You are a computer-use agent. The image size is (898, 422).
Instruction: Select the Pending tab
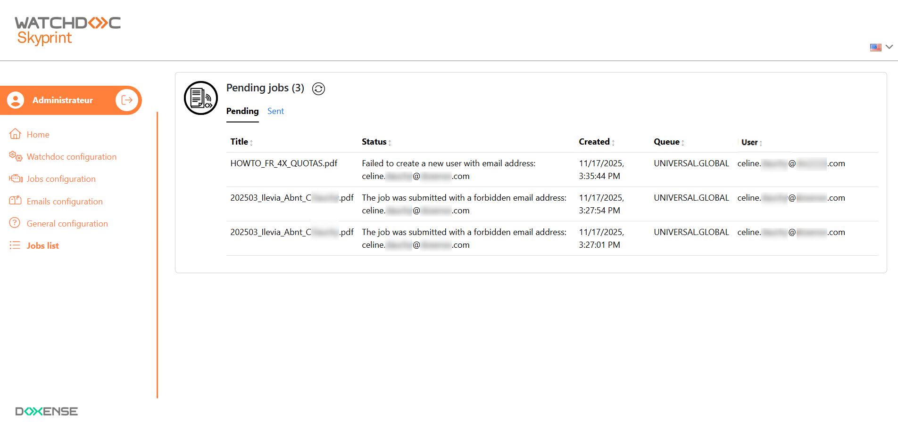[x=242, y=111]
